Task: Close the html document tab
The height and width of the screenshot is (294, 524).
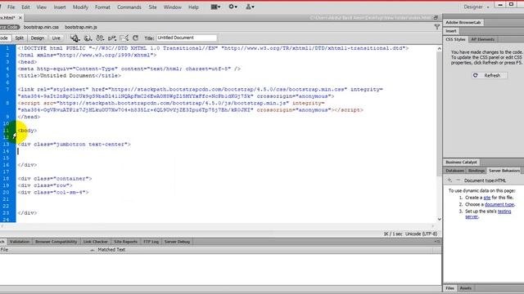Action: click(x=20, y=18)
